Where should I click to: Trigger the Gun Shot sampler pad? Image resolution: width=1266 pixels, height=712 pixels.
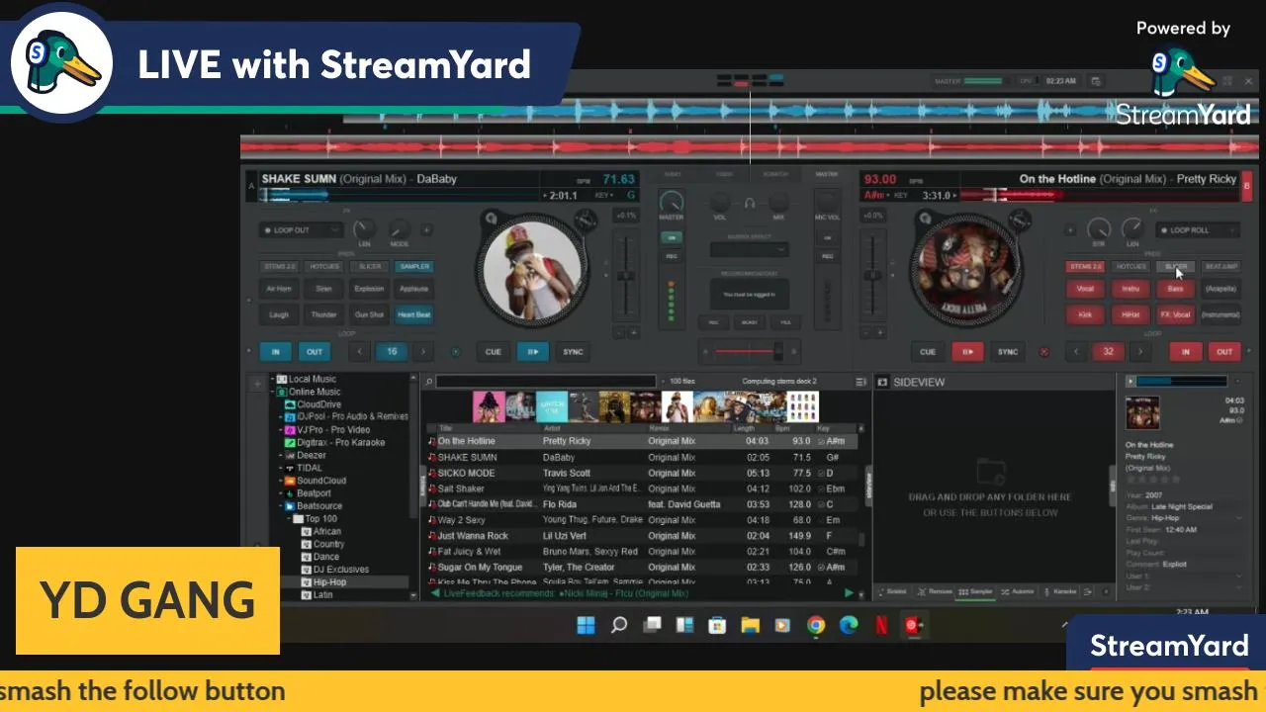[x=369, y=314]
